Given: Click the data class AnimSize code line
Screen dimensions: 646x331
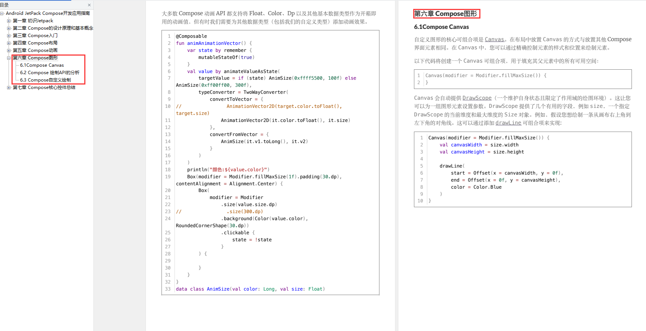Looking at the screenshot, I should 251,289.
